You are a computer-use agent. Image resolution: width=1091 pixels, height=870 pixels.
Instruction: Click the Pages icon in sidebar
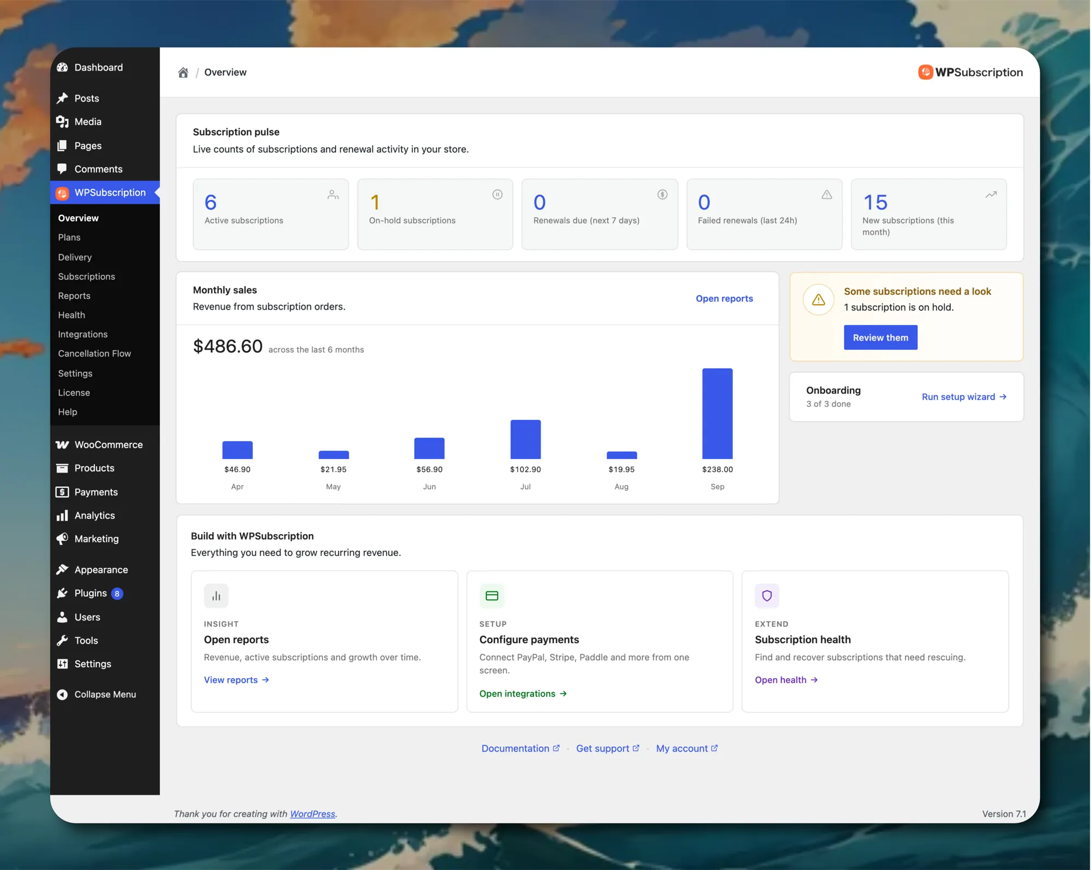pos(62,146)
